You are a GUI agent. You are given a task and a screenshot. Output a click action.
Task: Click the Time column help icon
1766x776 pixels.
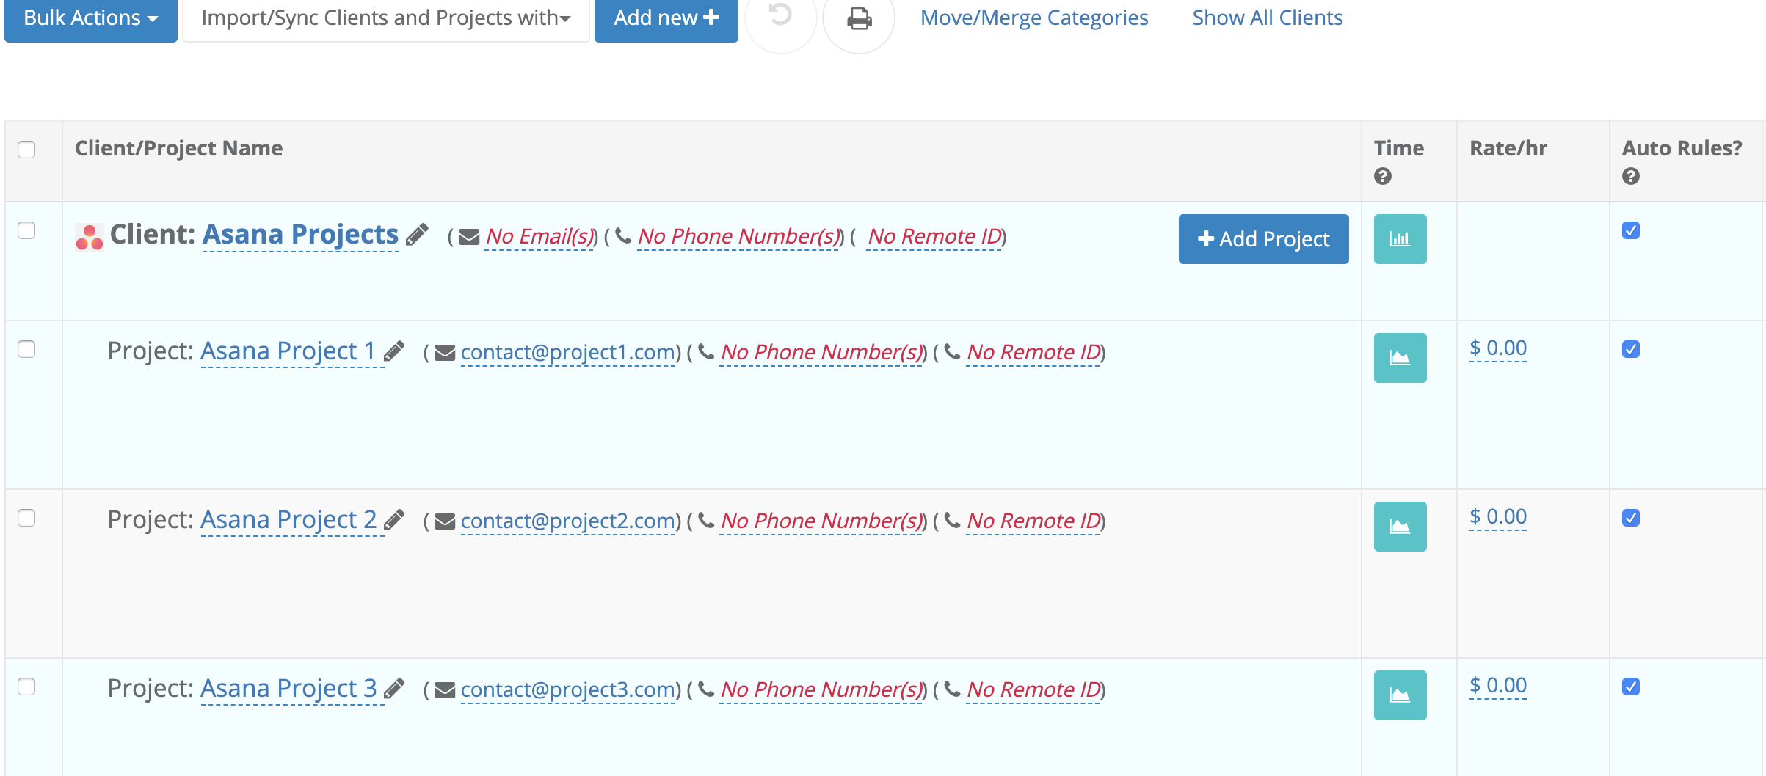point(1383,176)
